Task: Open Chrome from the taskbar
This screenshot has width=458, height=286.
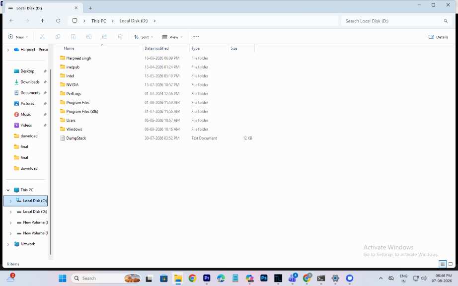Action: tap(192, 278)
